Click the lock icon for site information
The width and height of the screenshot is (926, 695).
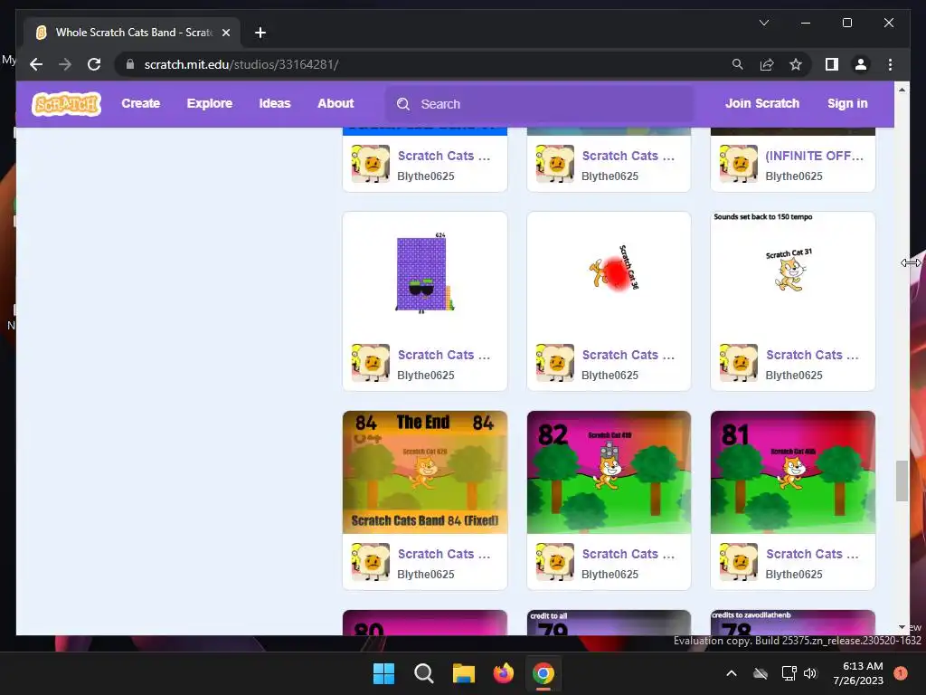coord(130,64)
